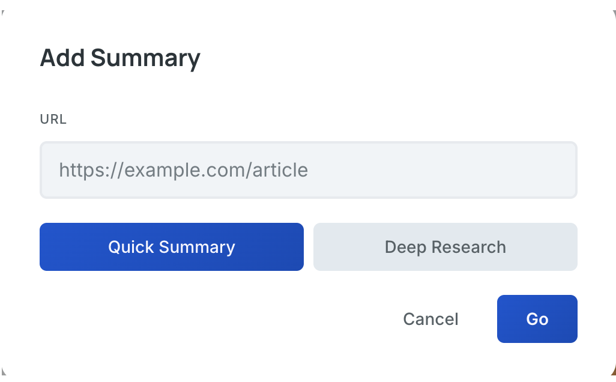The image size is (616, 382).
Task: Cancel the Add Summary dialog
Action: pos(430,319)
